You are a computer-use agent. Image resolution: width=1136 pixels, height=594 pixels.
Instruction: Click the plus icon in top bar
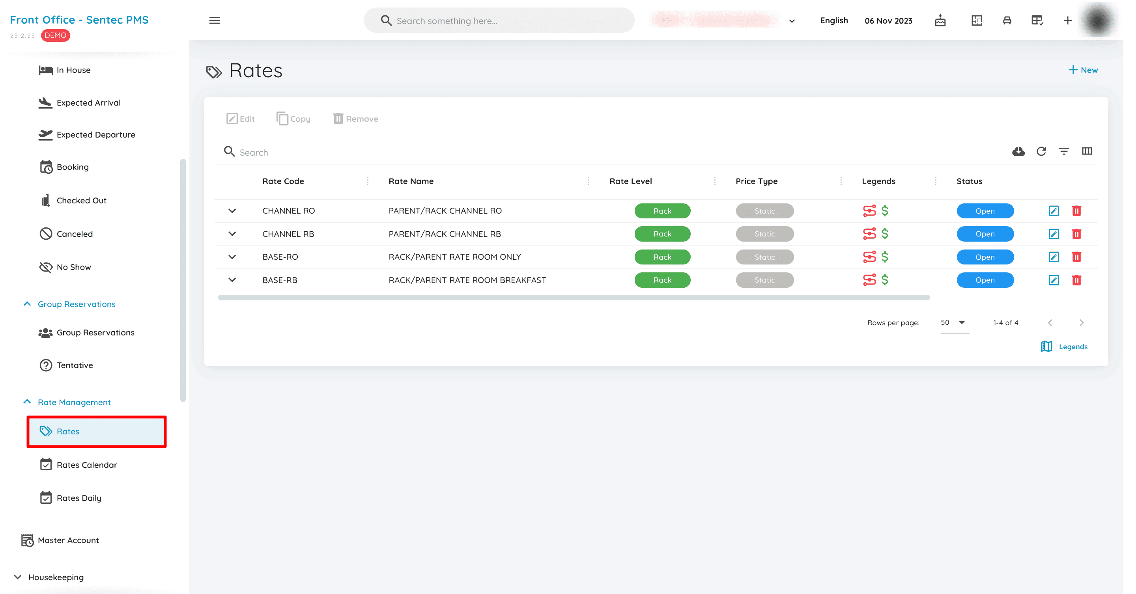[x=1068, y=20]
